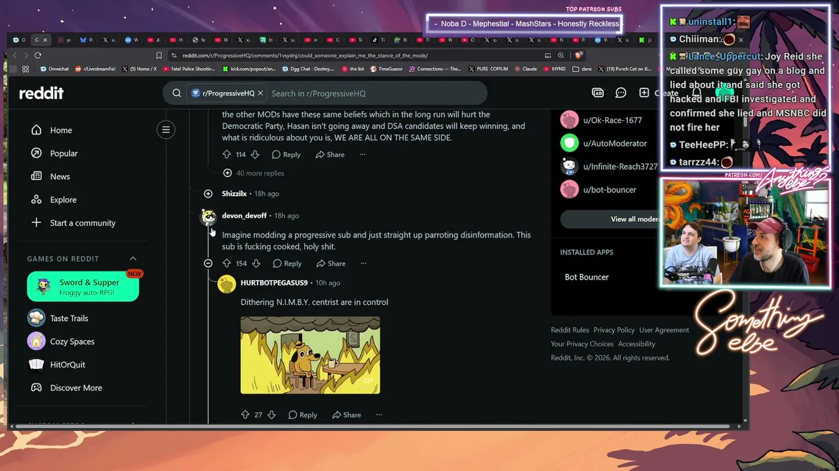
Task: Upvote devon_devoff's comment with 154 points
Action: [x=227, y=263]
